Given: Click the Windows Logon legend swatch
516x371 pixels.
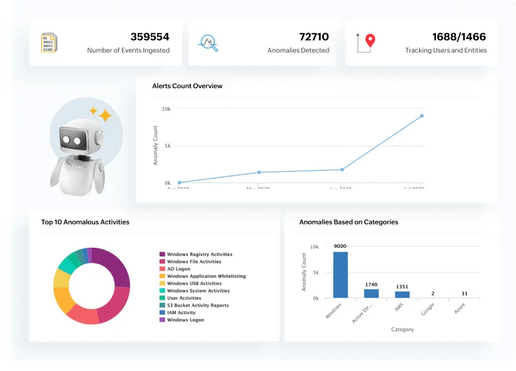Looking at the screenshot, I should pos(162,320).
